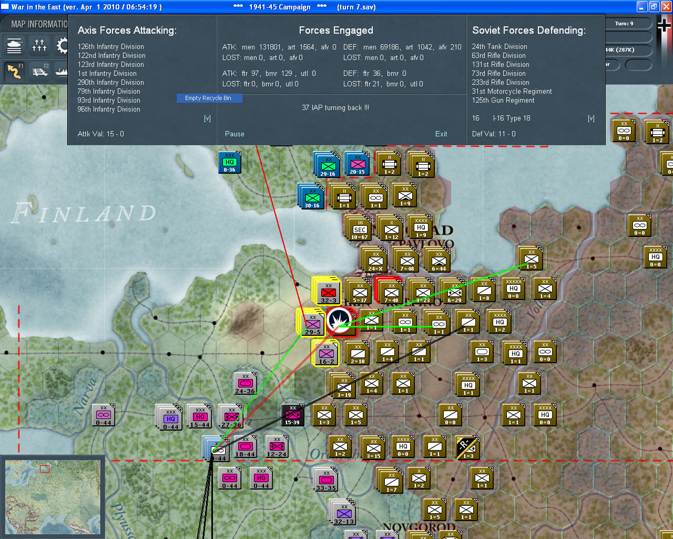Viewport: 673px width, 539px height.
Task: Select the Soviet HQ counter labeled 1=9
Action: (x=421, y=228)
